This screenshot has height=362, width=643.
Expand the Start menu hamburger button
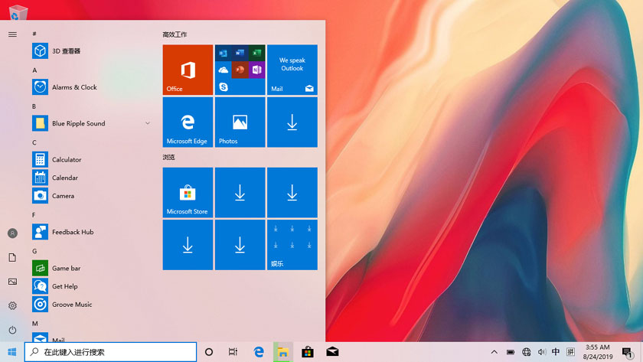point(12,34)
